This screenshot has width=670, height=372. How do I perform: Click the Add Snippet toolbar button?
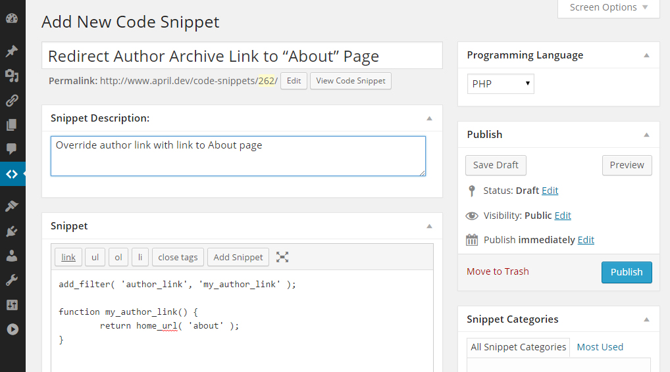pos(238,257)
